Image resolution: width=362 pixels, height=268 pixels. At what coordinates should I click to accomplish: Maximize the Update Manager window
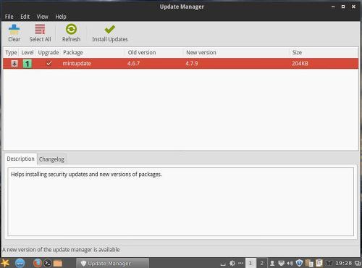[x=343, y=7]
